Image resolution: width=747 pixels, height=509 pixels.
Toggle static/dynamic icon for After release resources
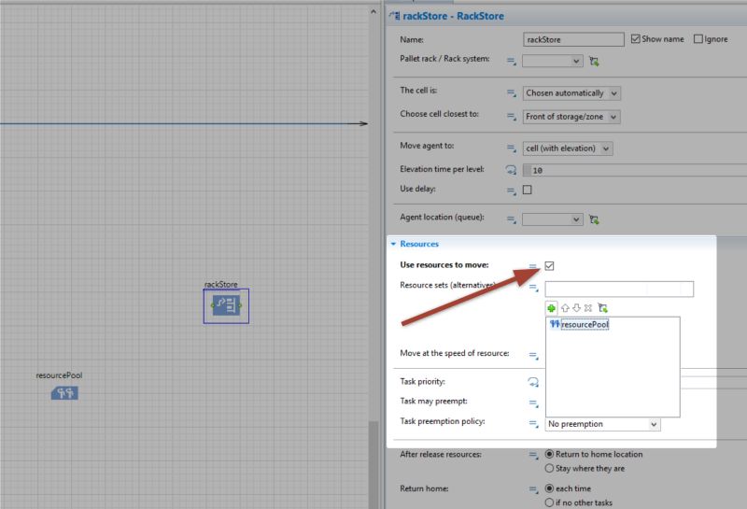(x=533, y=455)
